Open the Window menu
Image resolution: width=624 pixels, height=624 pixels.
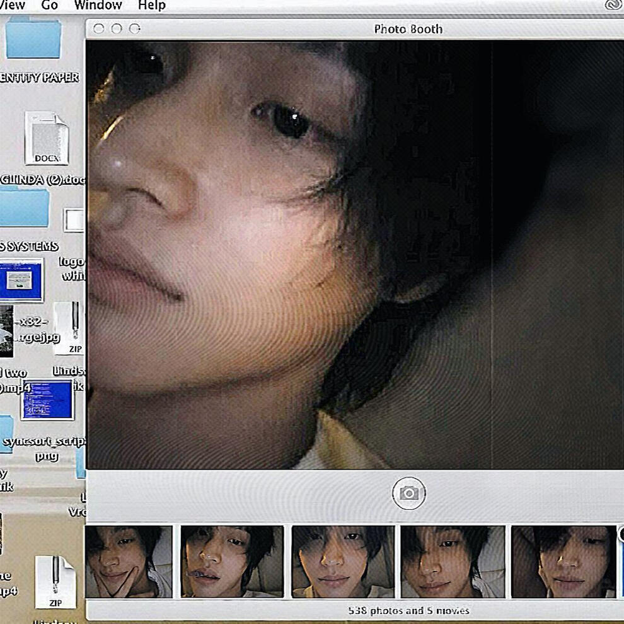point(98,6)
